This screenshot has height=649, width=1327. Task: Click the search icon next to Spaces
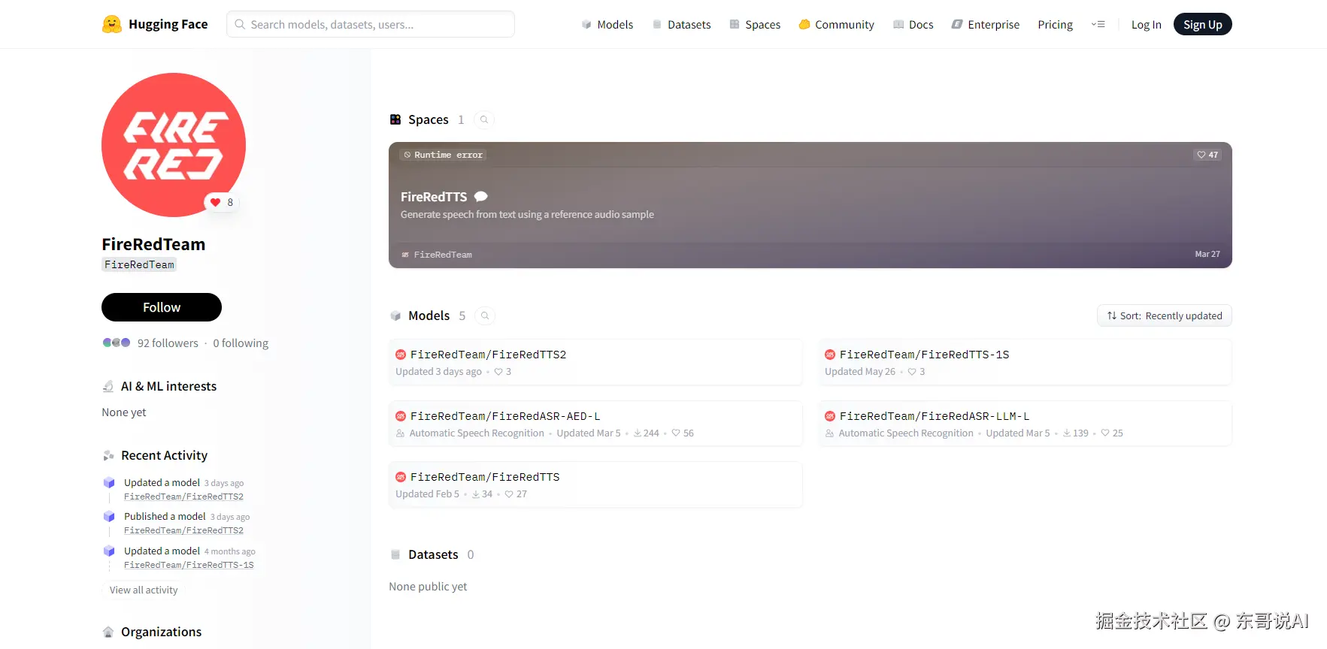[x=484, y=120]
